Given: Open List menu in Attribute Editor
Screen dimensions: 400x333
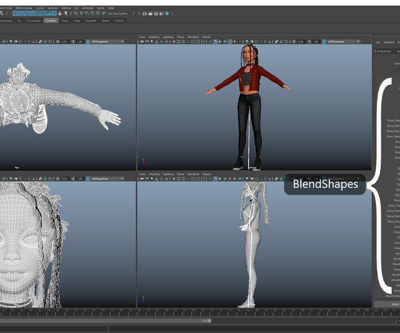Looking at the screenshot, I should click(378, 43).
